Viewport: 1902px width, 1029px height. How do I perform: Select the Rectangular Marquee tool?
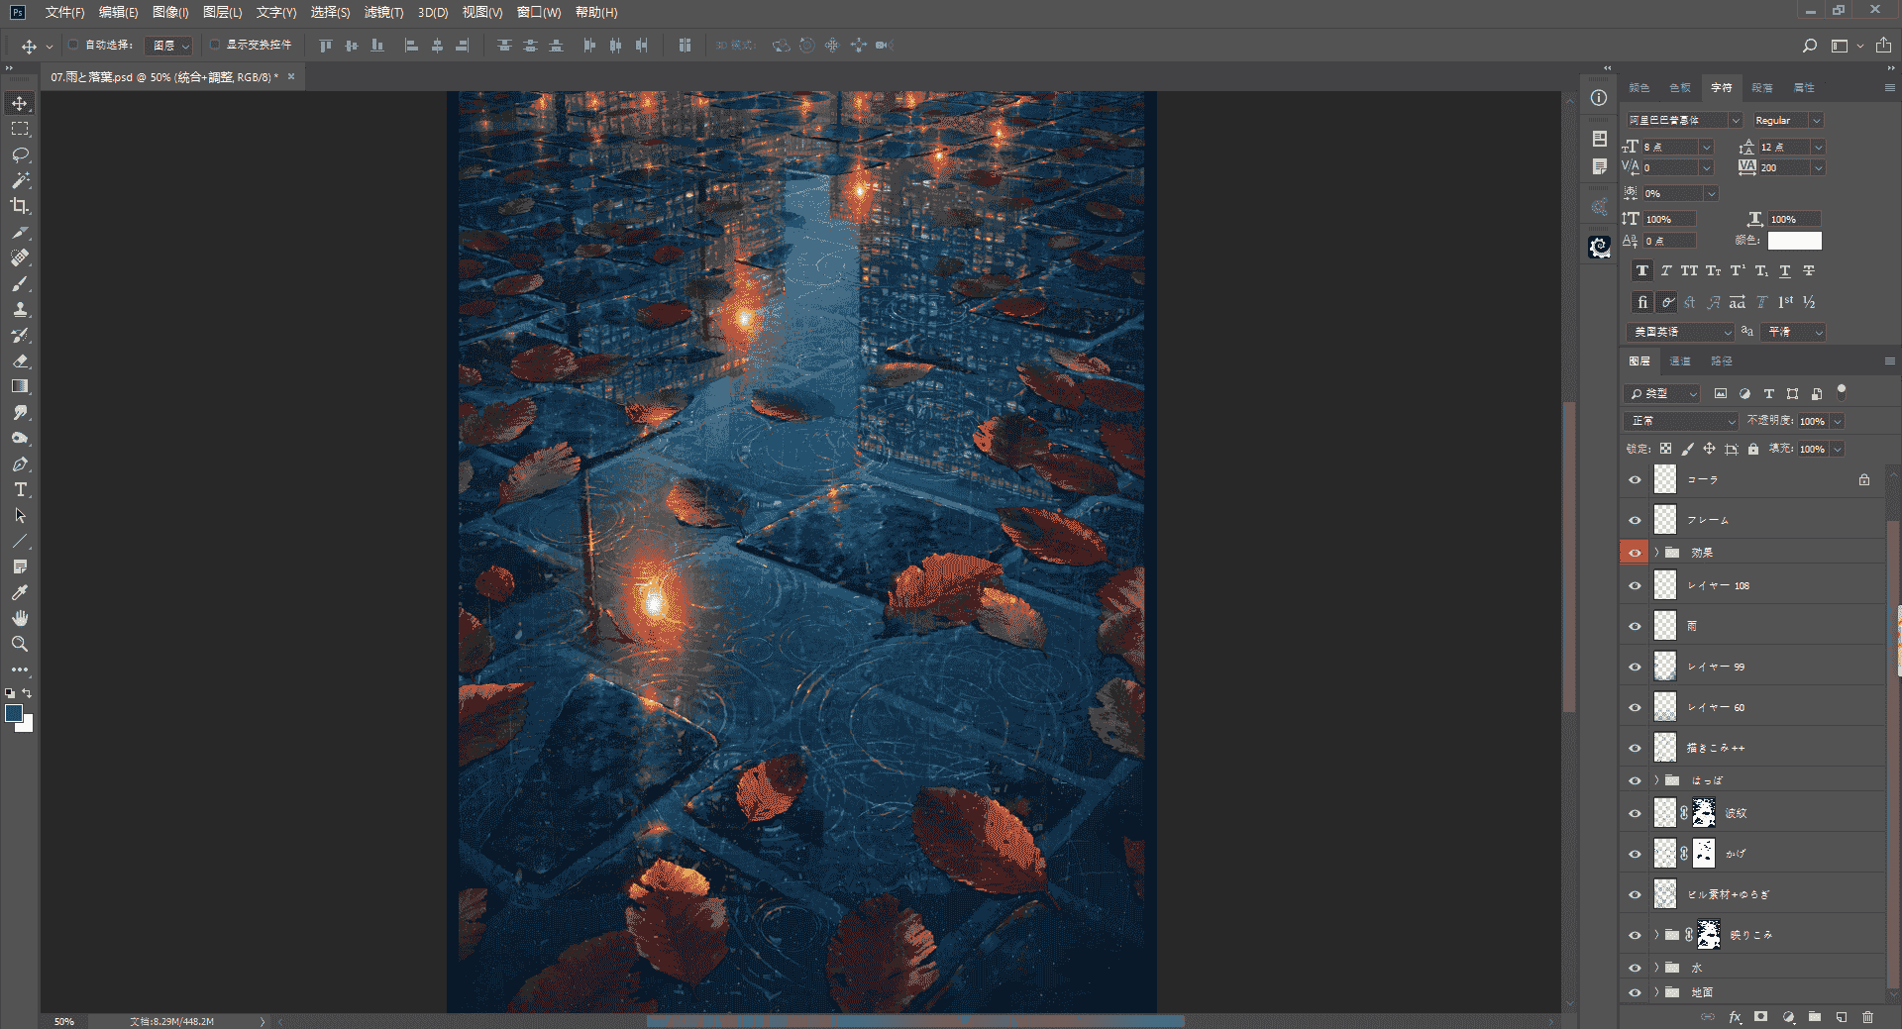point(20,129)
